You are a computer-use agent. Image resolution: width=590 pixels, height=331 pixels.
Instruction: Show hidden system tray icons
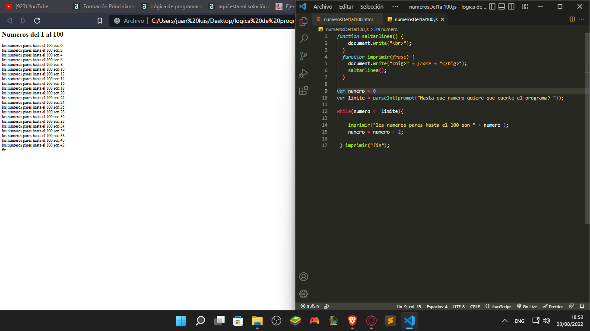(x=504, y=321)
